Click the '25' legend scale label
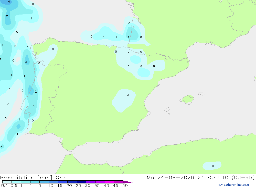 click(78, 185)
